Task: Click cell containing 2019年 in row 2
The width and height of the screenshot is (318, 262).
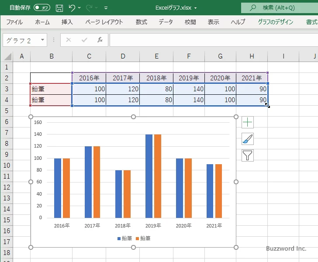Action: point(189,78)
